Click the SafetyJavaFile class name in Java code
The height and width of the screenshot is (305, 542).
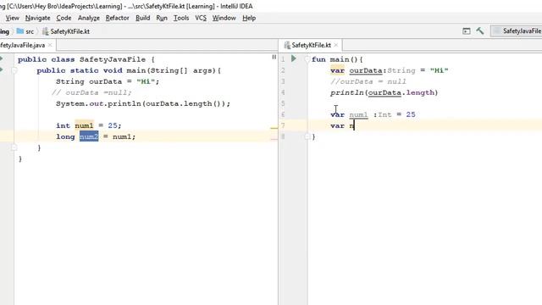pyautogui.click(x=113, y=59)
